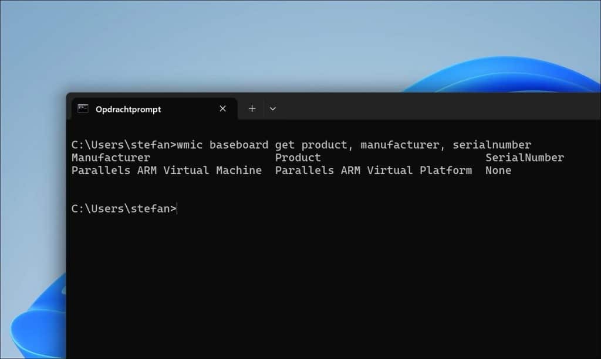
Task: Expand the new tab profile dropdown
Action: tap(272, 109)
